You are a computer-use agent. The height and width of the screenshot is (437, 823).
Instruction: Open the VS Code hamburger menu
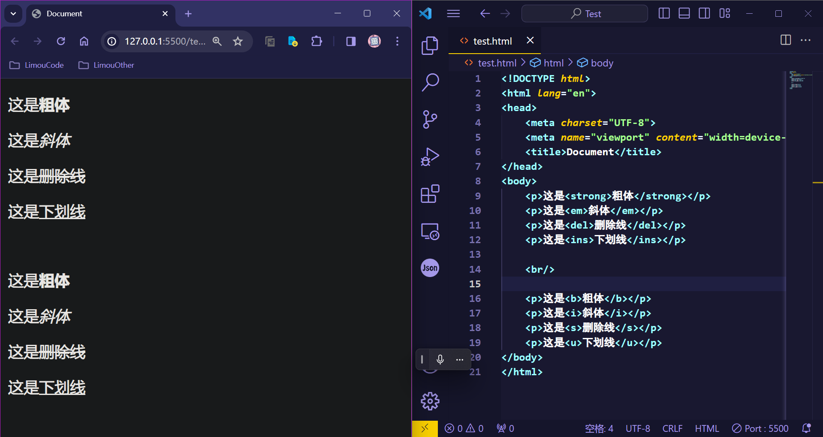coord(453,14)
